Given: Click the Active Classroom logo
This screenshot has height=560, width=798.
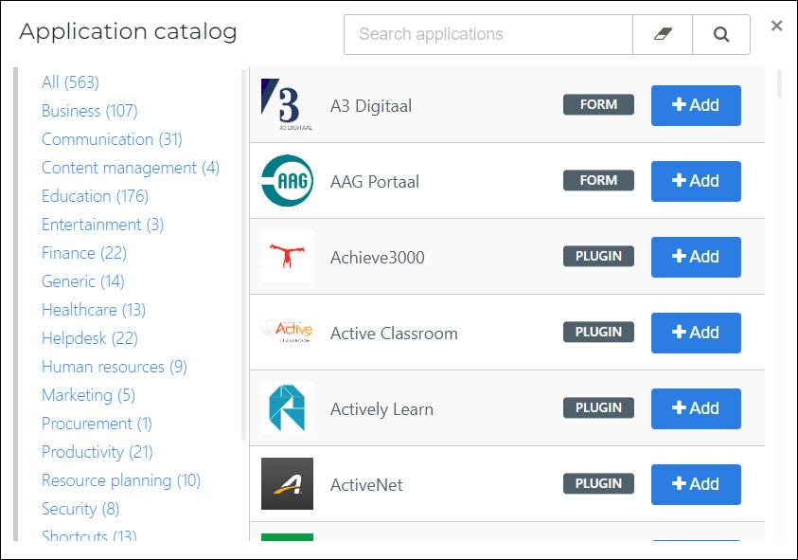Looking at the screenshot, I should pos(287,333).
